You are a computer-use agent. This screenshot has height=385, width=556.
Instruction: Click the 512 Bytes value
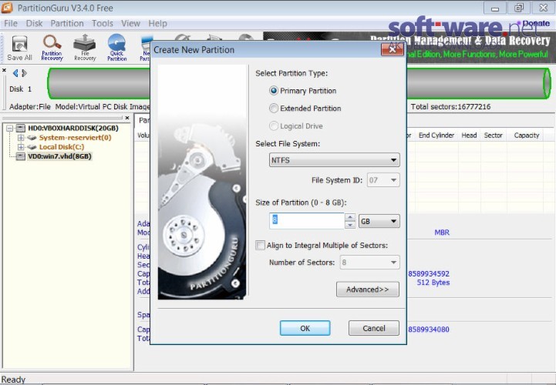433,283
